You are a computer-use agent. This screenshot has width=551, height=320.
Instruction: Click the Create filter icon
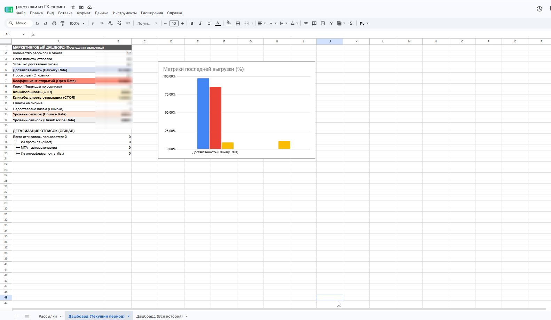click(x=331, y=23)
